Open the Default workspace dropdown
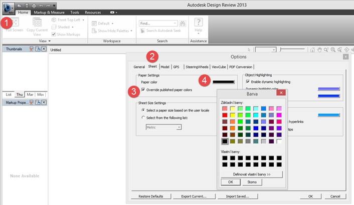Viewport: 354px width, 205px height. point(112,23)
